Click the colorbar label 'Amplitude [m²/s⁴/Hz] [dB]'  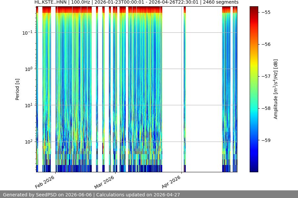pyautogui.click(x=275, y=89)
